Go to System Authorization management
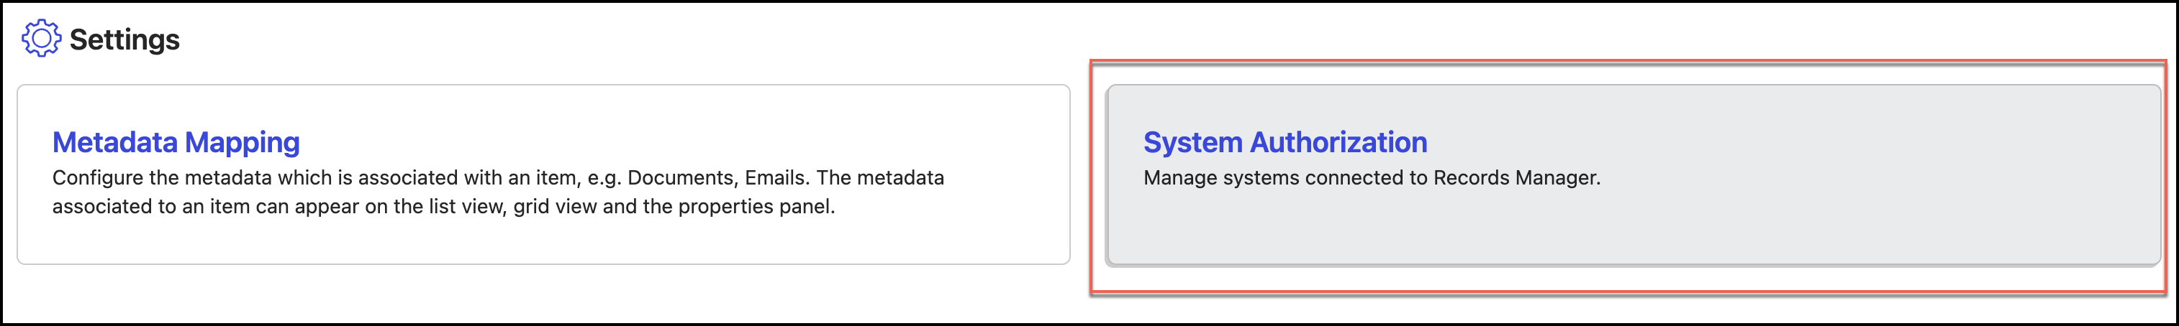The width and height of the screenshot is (2179, 326). pos(1285,142)
